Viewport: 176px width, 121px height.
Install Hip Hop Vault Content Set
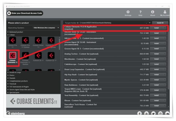point(157,75)
